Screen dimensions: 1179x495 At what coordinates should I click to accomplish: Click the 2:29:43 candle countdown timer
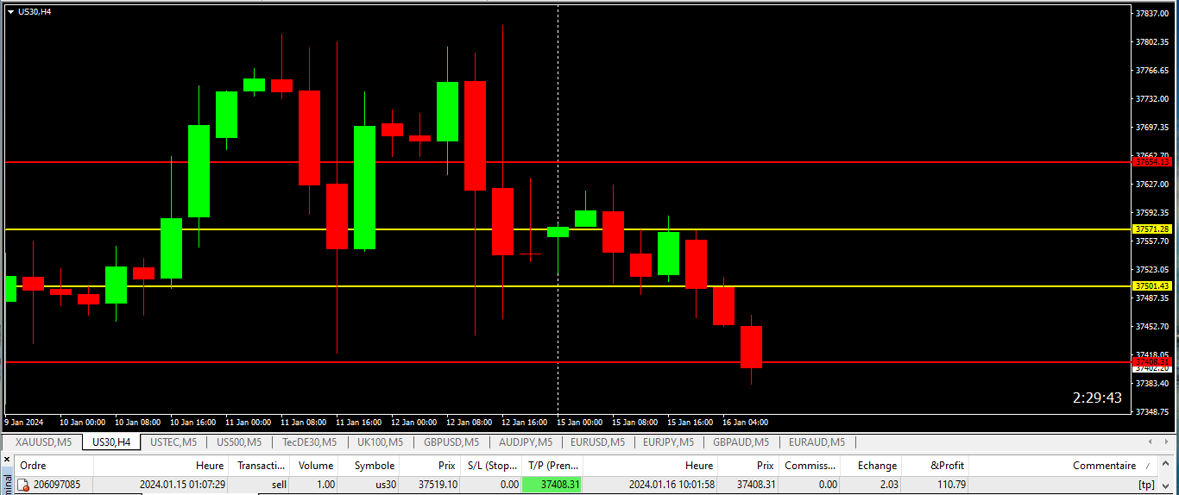(1097, 398)
